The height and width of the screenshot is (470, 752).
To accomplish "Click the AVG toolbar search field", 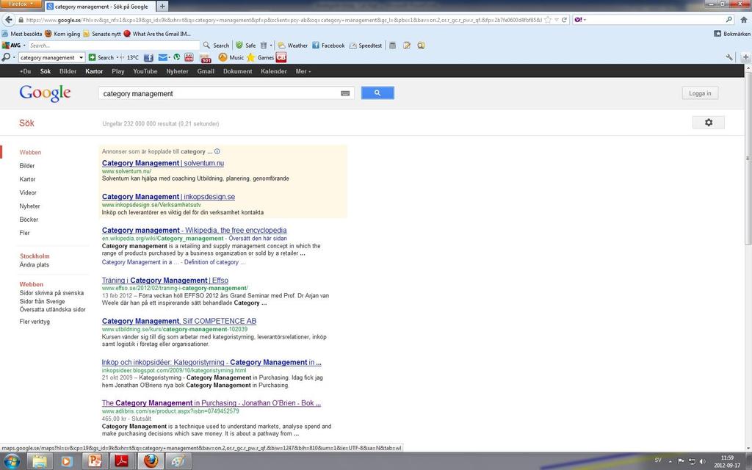I will click(114, 46).
